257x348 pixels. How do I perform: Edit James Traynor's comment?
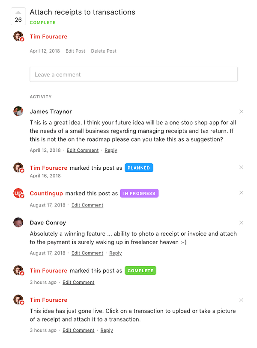coord(83,150)
